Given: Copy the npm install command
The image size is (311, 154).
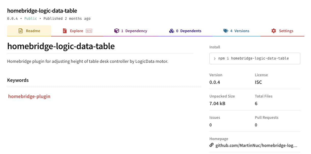Looking at the screenshot, I should (x=255, y=58).
